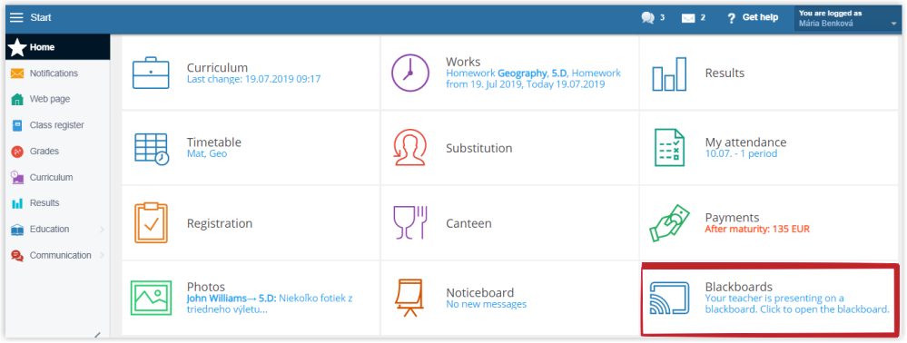
Task: Open the Photos tile thumbnail
Action: pos(151,298)
